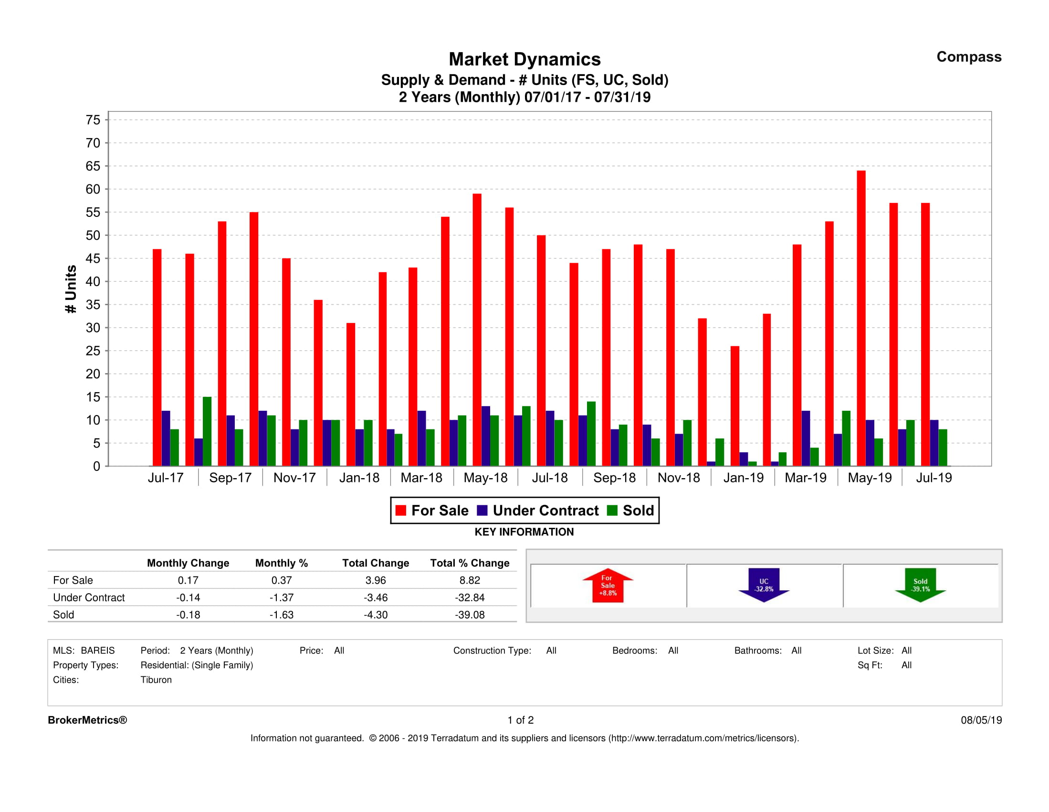Click the Monthly Change column header
Viewport: 1049px width, 812px height.
(188, 563)
